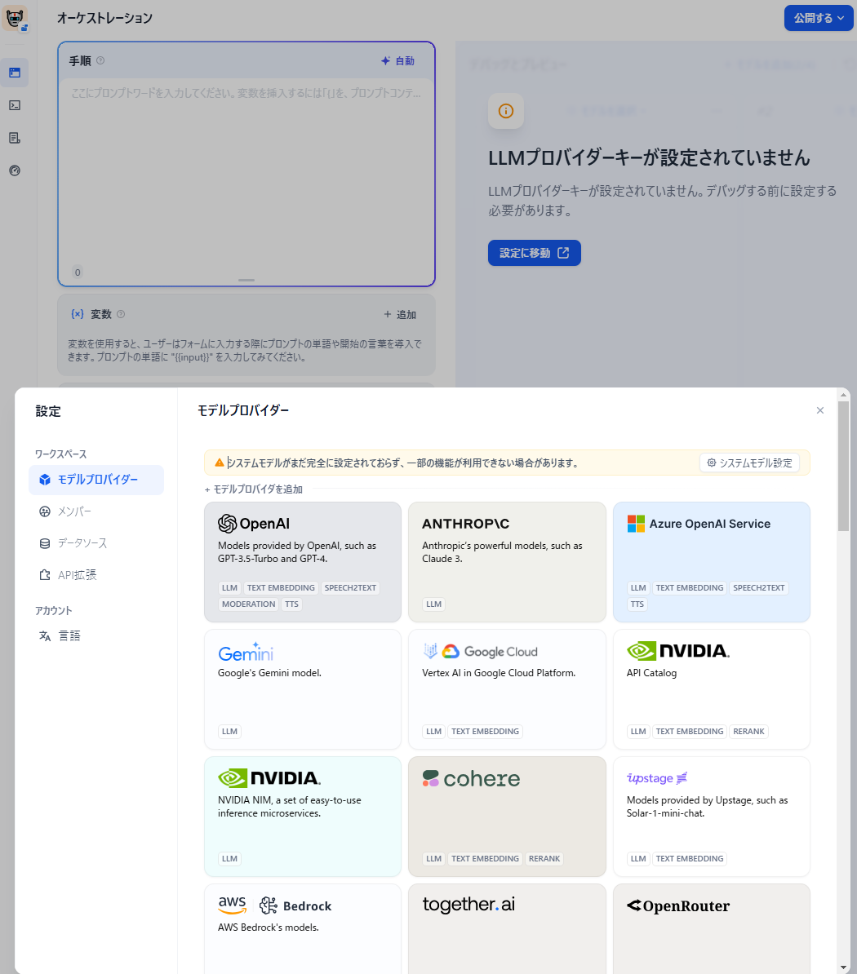Click the TTS tag on Azure OpenAI card
857x974 pixels.
tap(637, 604)
